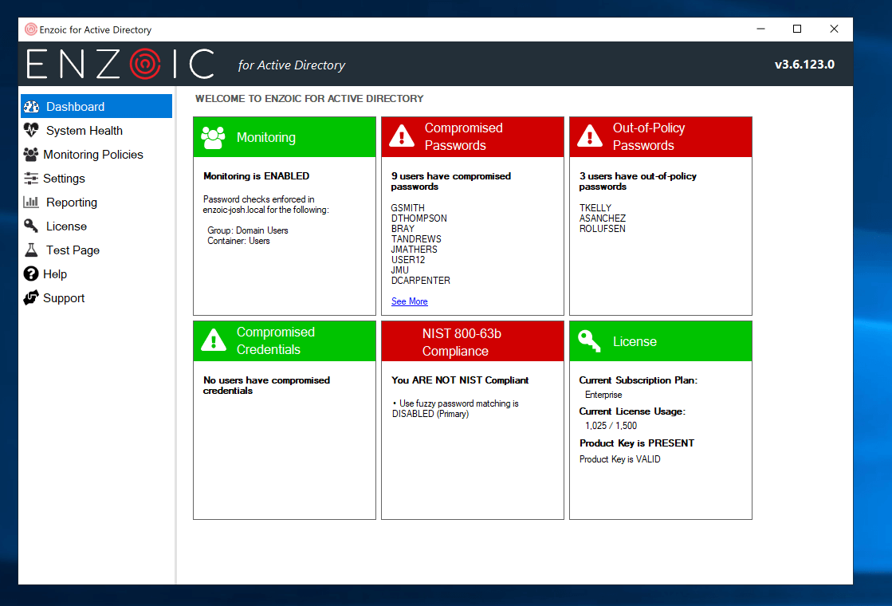This screenshot has width=892, height=606.
Task: Click the License key icon in sidebar
Action: coord(31,226)
